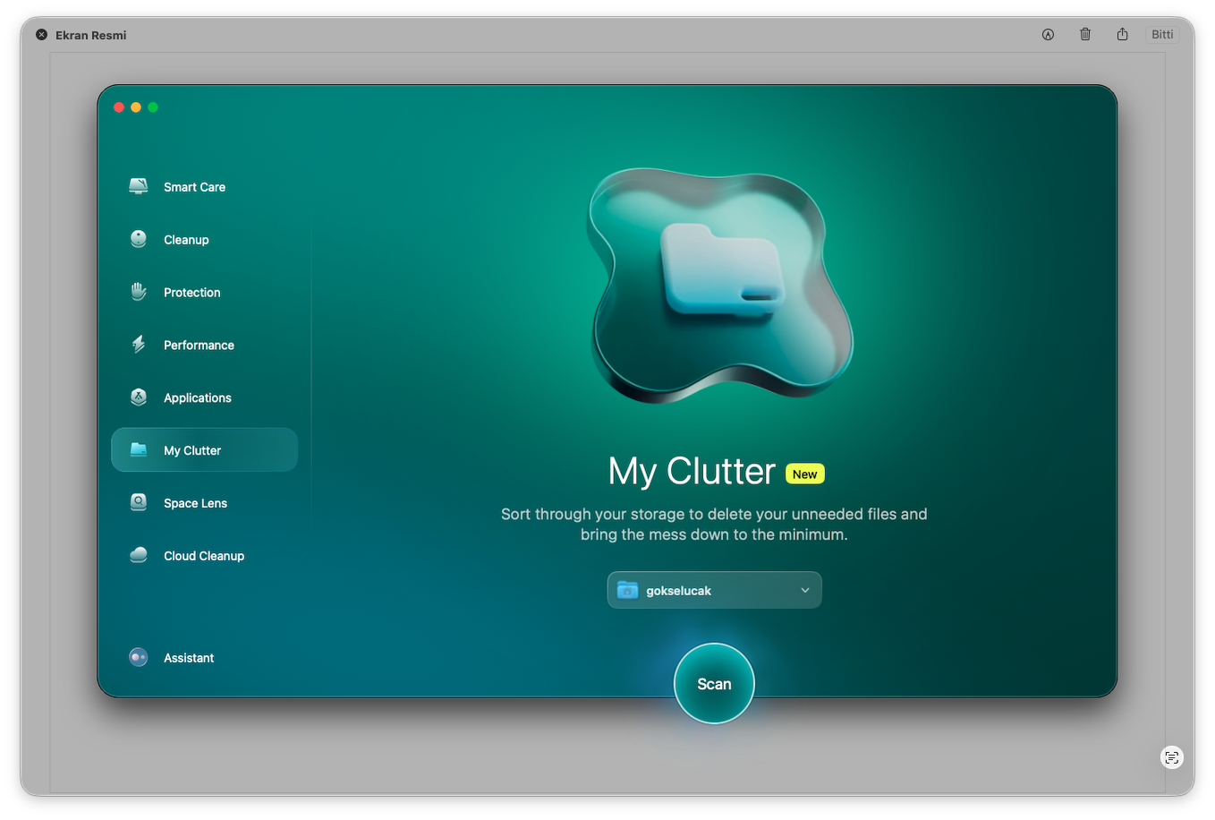Click the yellow New badge
Viewport: 1215px width, 820px height.
(x=804, y=474)
